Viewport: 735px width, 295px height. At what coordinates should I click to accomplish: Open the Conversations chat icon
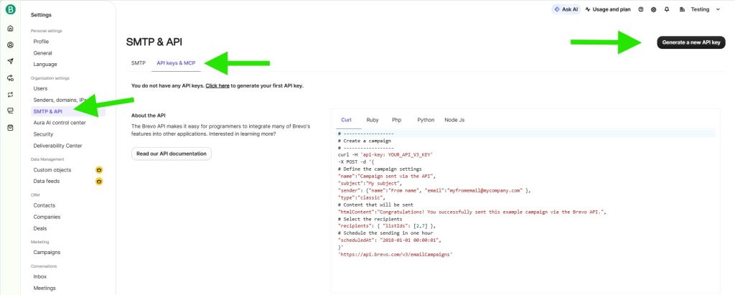click(10, 111)
